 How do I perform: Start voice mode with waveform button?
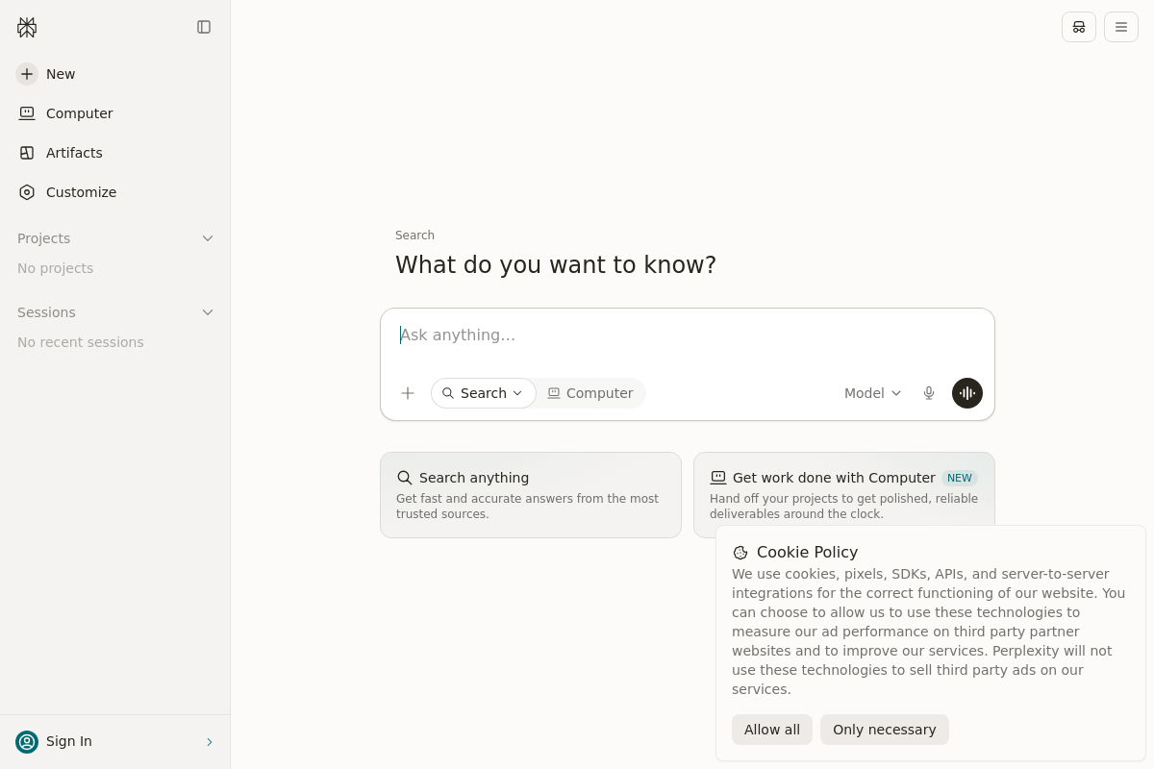click(x=967, y=393)
